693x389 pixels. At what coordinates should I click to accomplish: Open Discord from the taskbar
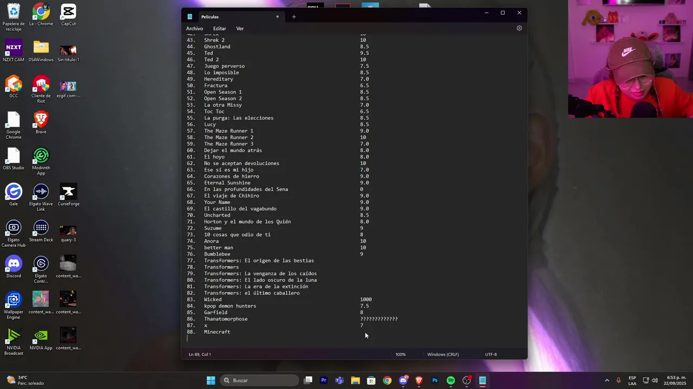403,380
